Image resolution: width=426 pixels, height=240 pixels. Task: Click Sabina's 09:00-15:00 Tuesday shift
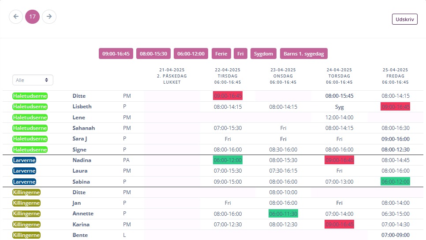coord(228,182)
